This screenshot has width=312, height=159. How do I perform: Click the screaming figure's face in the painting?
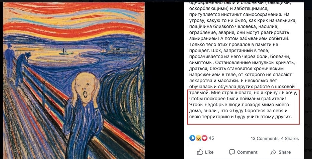tap(85, 88)
